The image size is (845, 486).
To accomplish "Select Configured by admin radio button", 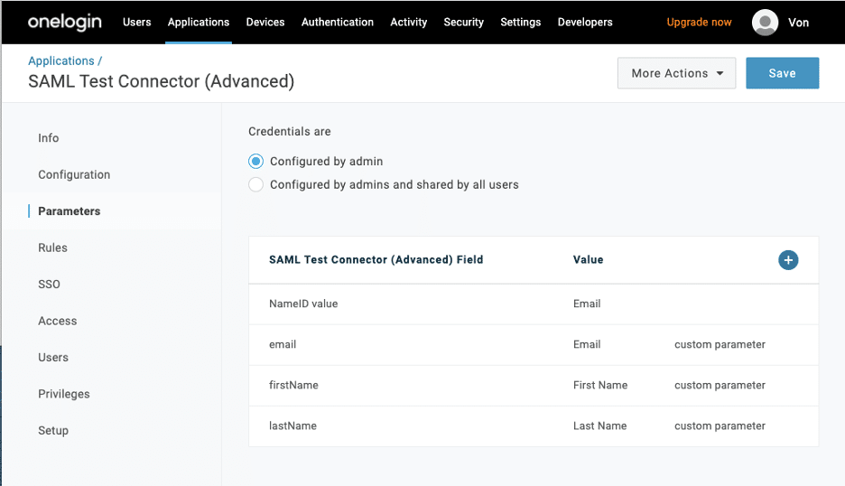I will coord(256,162).
